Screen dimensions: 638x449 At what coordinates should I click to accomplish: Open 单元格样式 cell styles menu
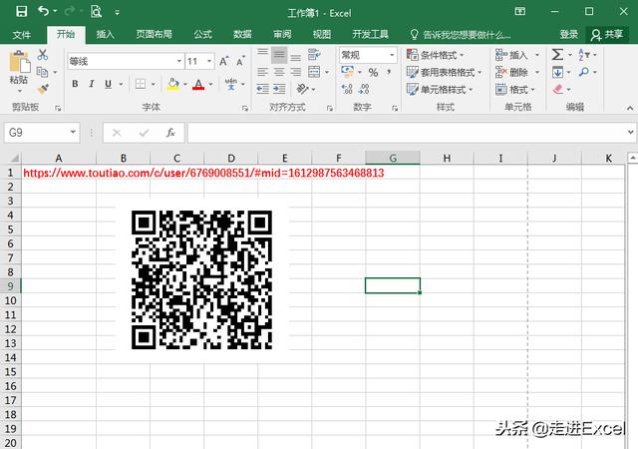coord(440,89)
